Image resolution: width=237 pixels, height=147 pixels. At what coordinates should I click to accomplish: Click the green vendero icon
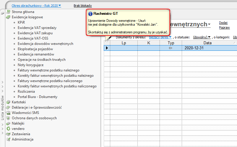point(8,129)
